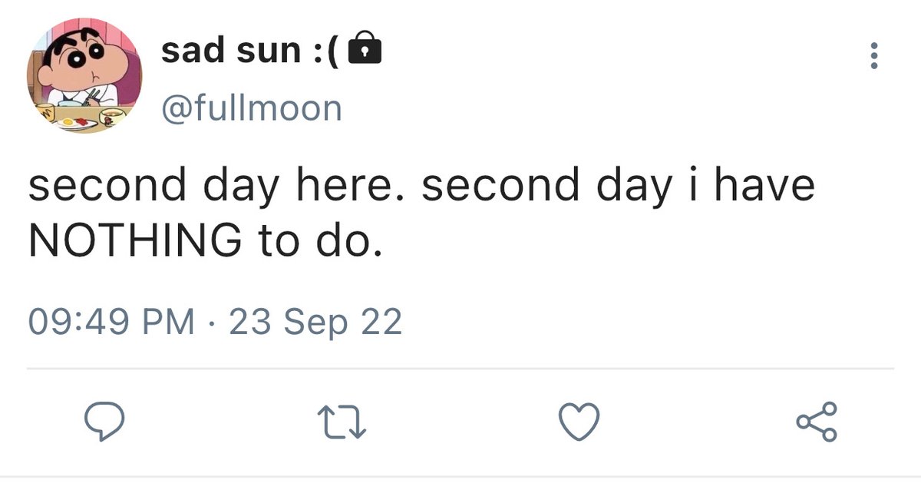Click the padlock icon beside sad sun
The width and height of the screenshot is (921, 490).
pos(365,50)
